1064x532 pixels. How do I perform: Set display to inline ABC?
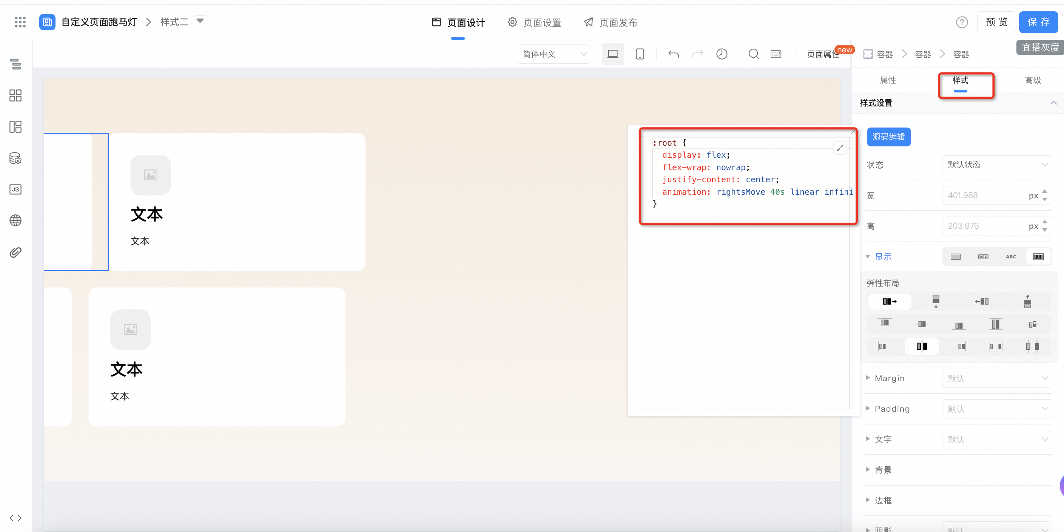[x=1011, y=257]
